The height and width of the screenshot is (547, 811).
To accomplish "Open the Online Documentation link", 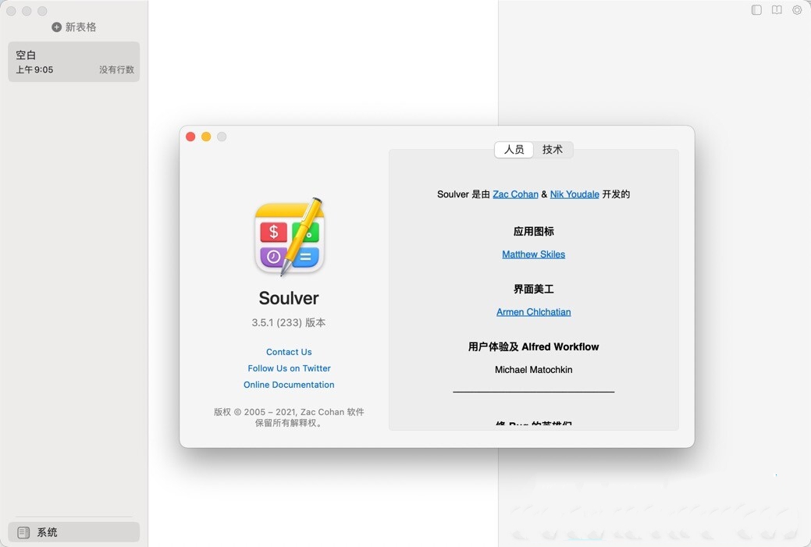I will 289,385.
